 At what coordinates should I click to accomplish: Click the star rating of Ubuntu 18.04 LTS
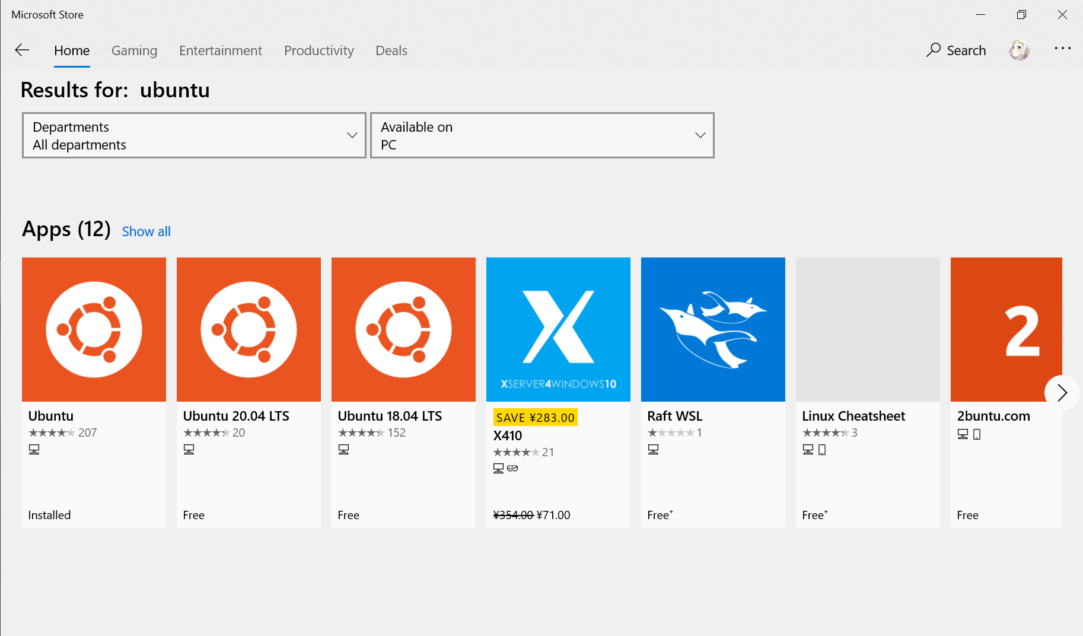click(x=361, y=433)
